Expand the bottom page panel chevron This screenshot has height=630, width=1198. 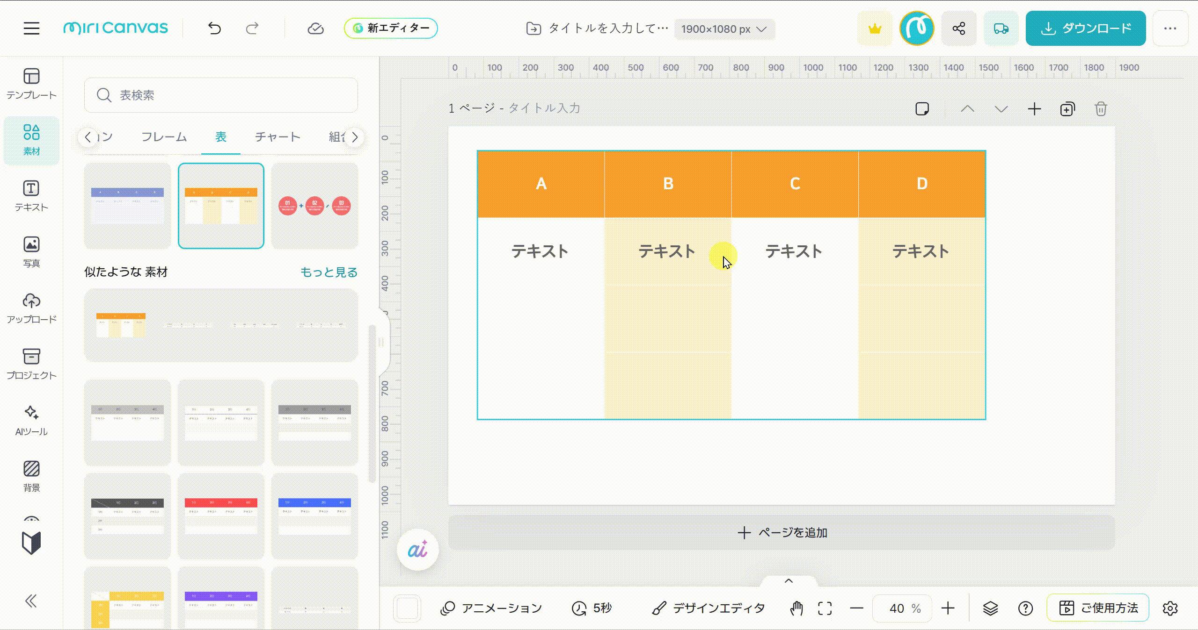point(789,581)
